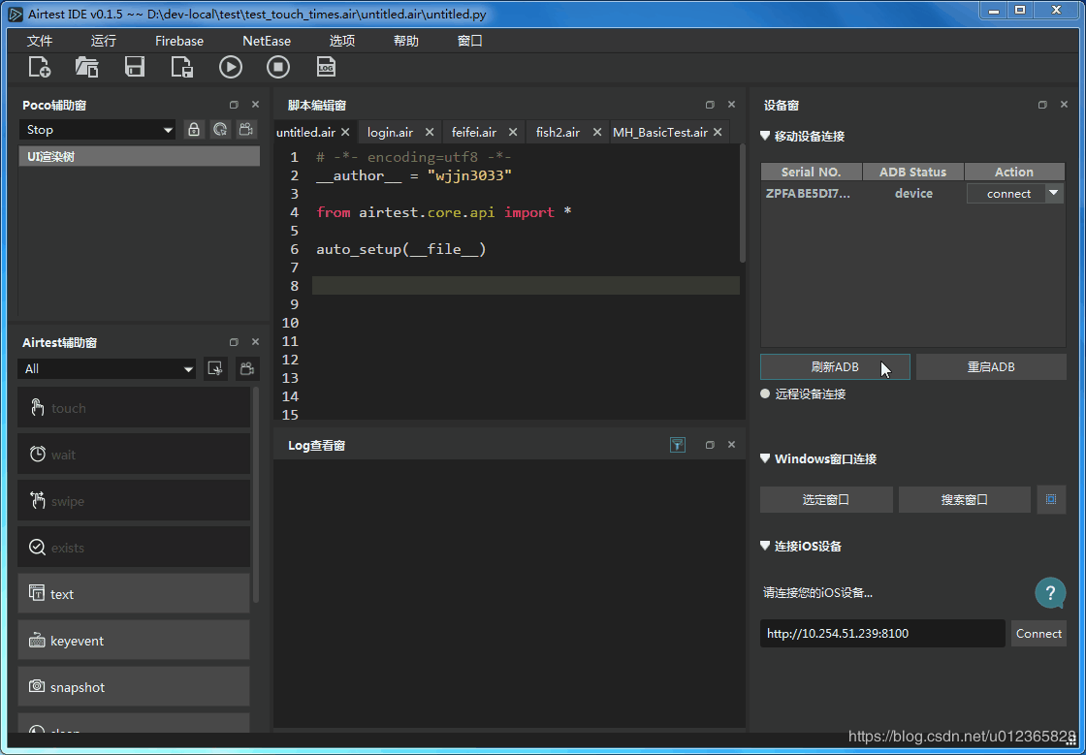Close the untitled.air tab
The width and height of the screenshot is (1086, 755).
[345, 132]
